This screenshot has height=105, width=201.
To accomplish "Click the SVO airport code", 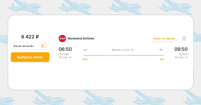I will [85, 59].
